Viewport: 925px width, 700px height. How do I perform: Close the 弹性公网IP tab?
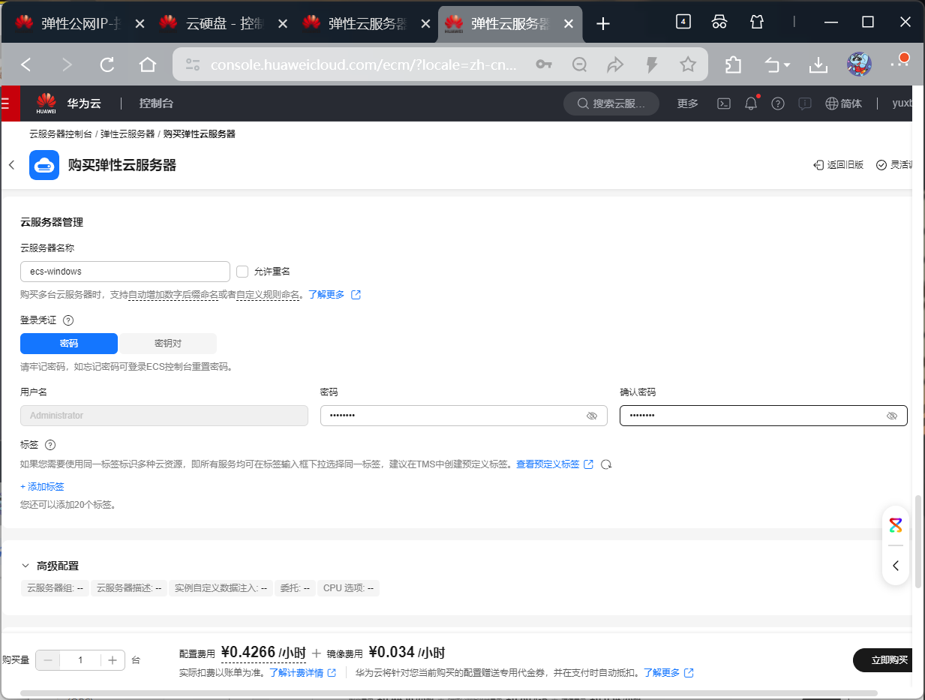tap(140, 23)
